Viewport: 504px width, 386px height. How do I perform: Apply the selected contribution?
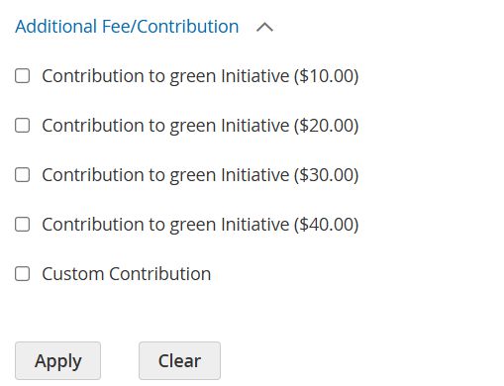click(57, 360)
